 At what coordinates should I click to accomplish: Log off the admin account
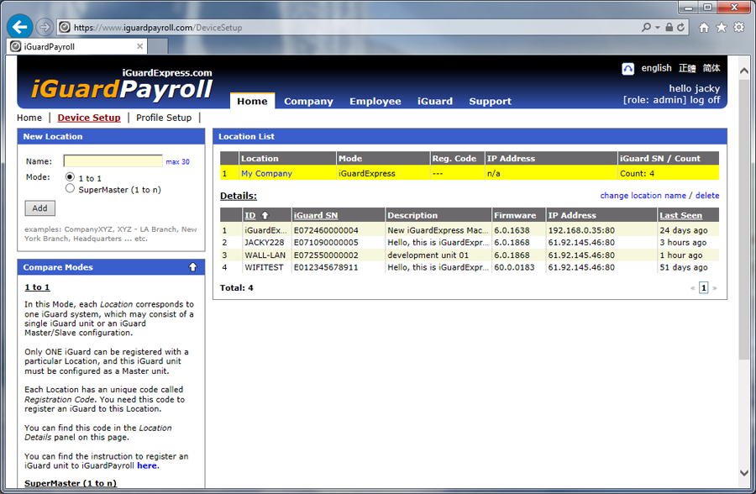705,100
